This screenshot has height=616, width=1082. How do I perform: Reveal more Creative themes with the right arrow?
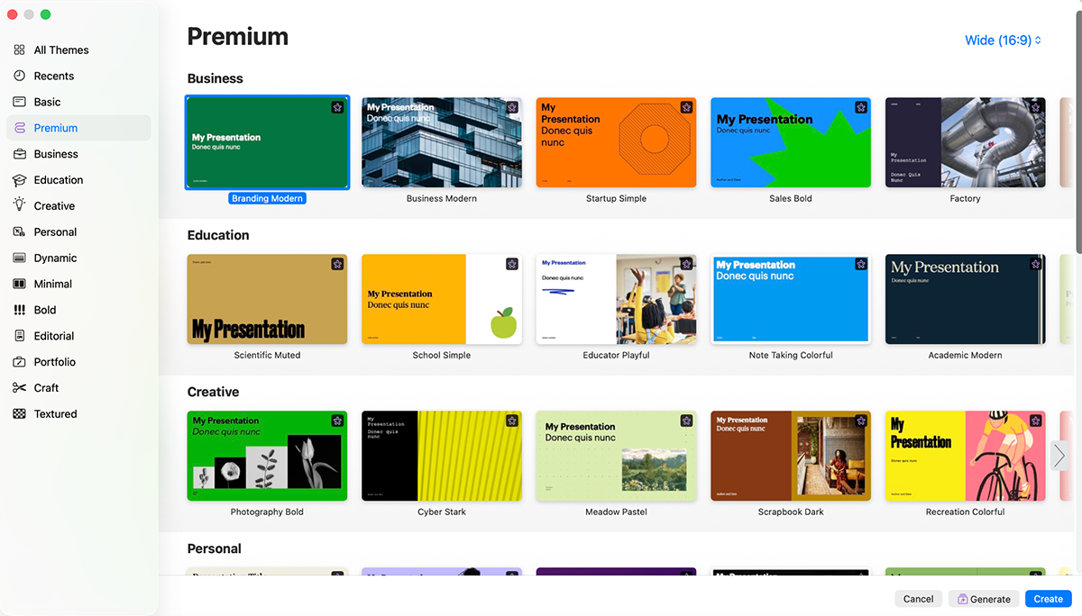coord(1059,457)
